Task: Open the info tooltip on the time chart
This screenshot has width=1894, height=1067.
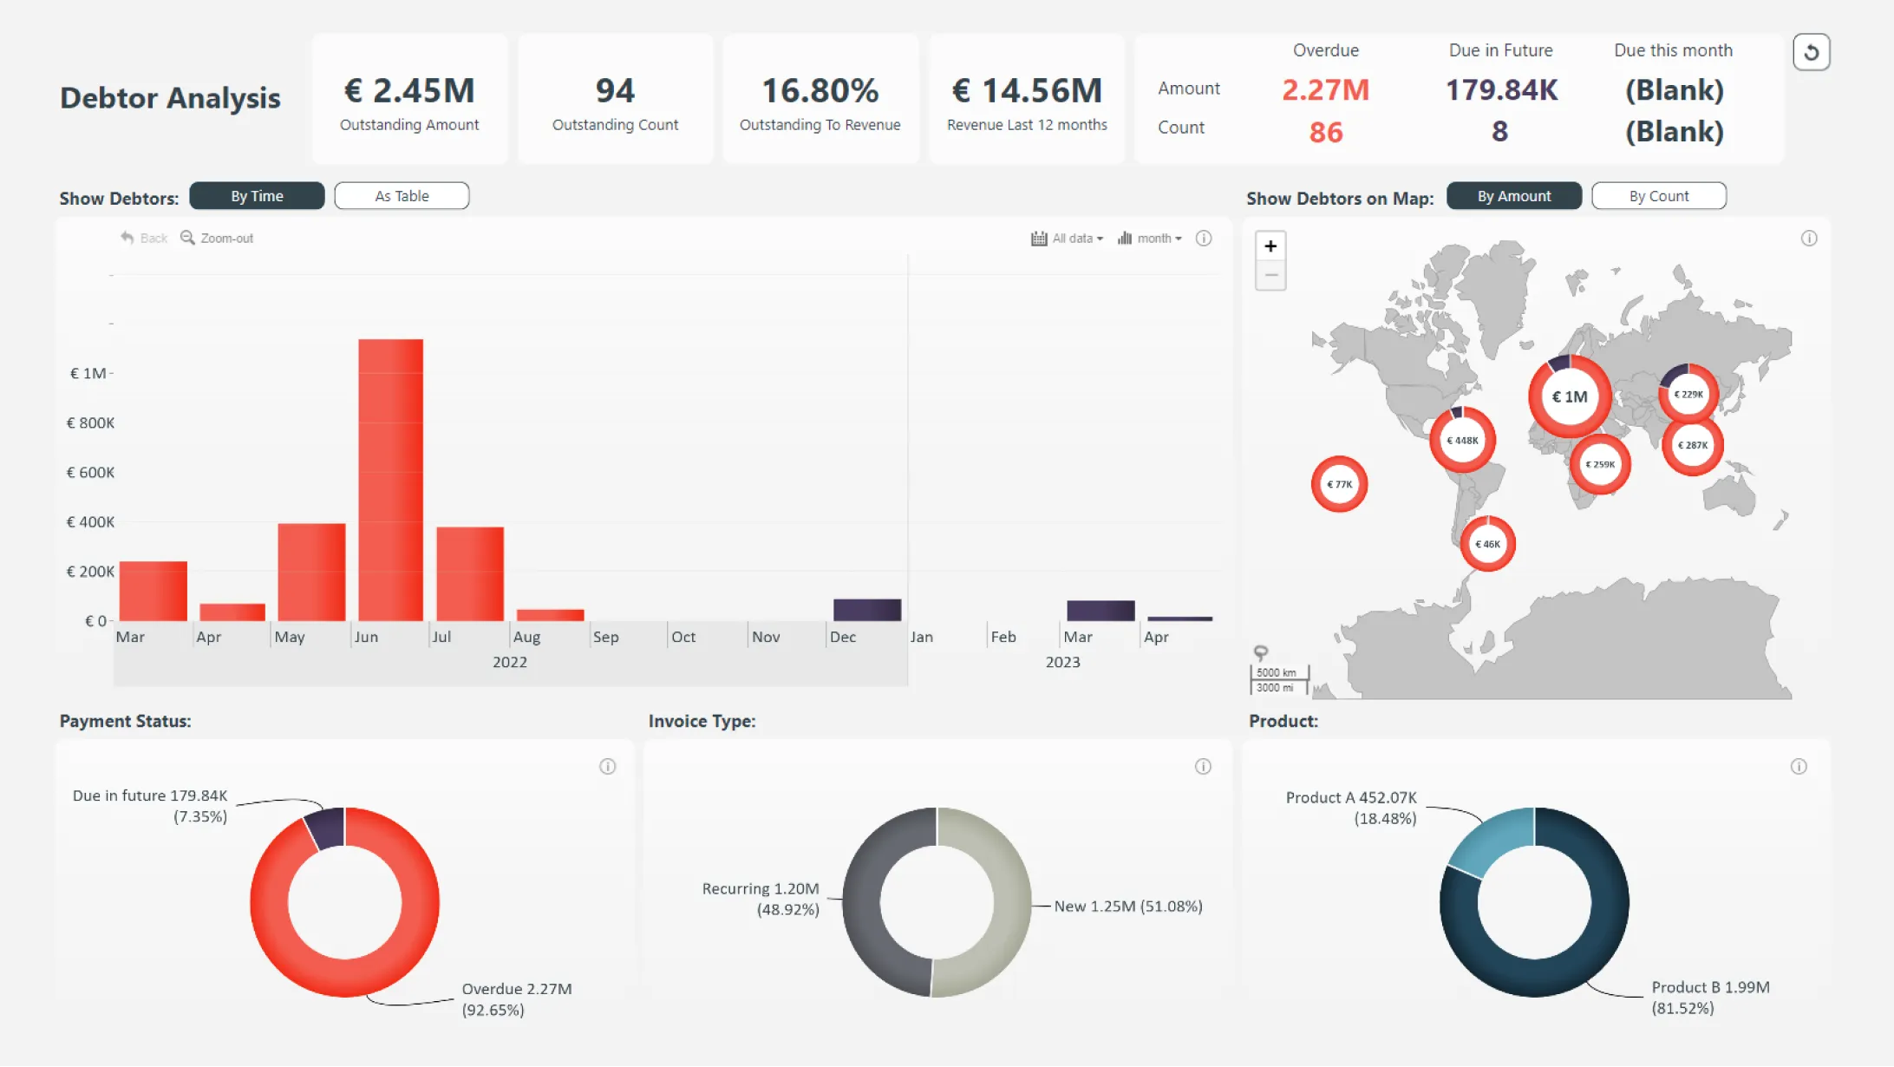Action: (x=1204, y=238)
